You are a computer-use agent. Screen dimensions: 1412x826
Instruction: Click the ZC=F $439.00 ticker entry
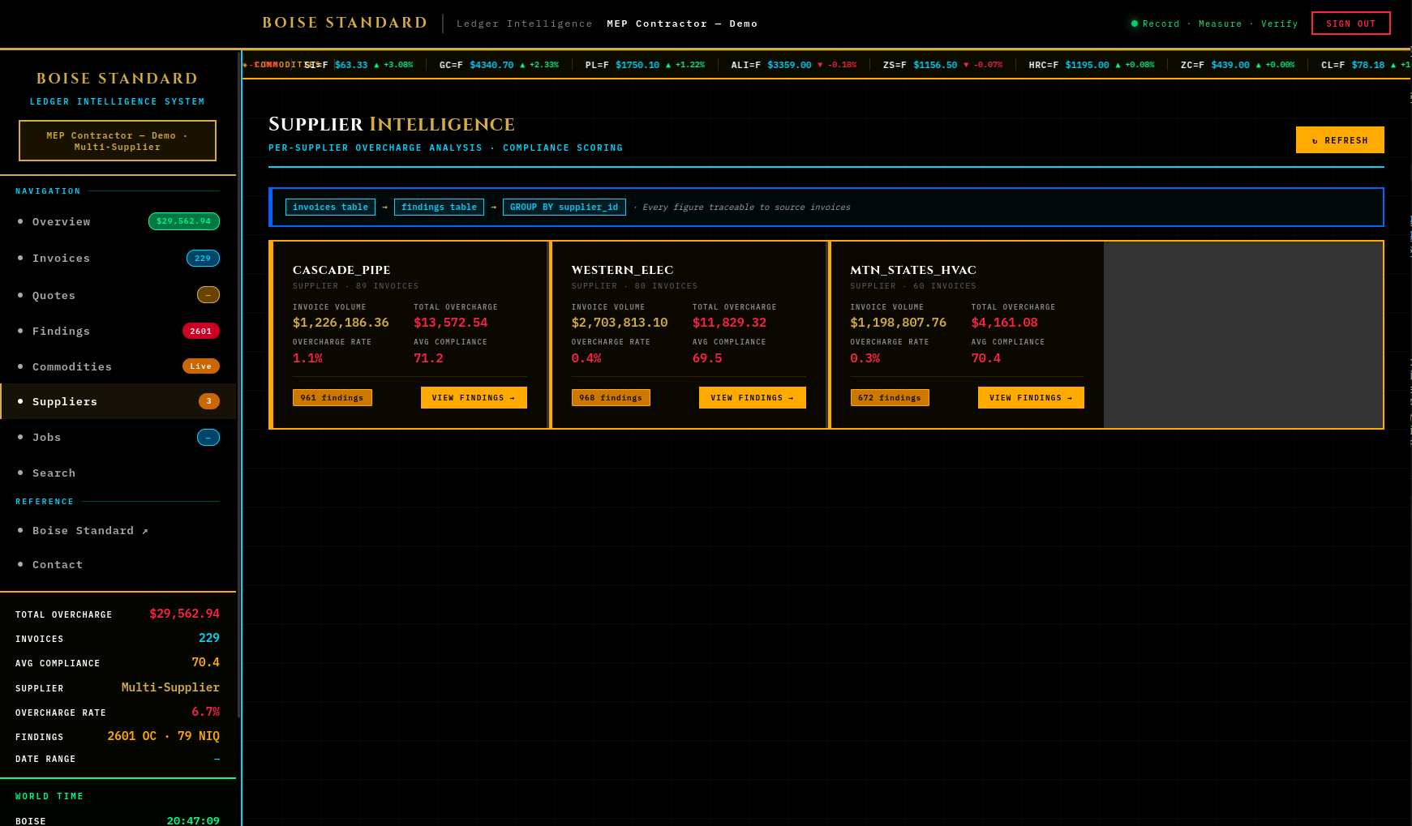point(1238,65)
